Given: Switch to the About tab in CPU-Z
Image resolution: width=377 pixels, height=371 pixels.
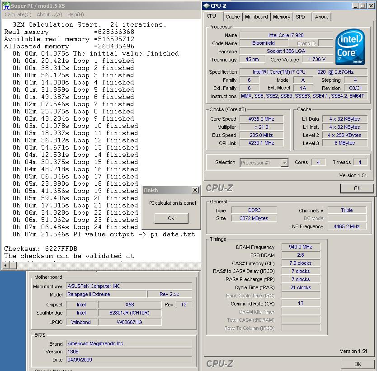Looking at the screenshot, I should pos(321,17).
